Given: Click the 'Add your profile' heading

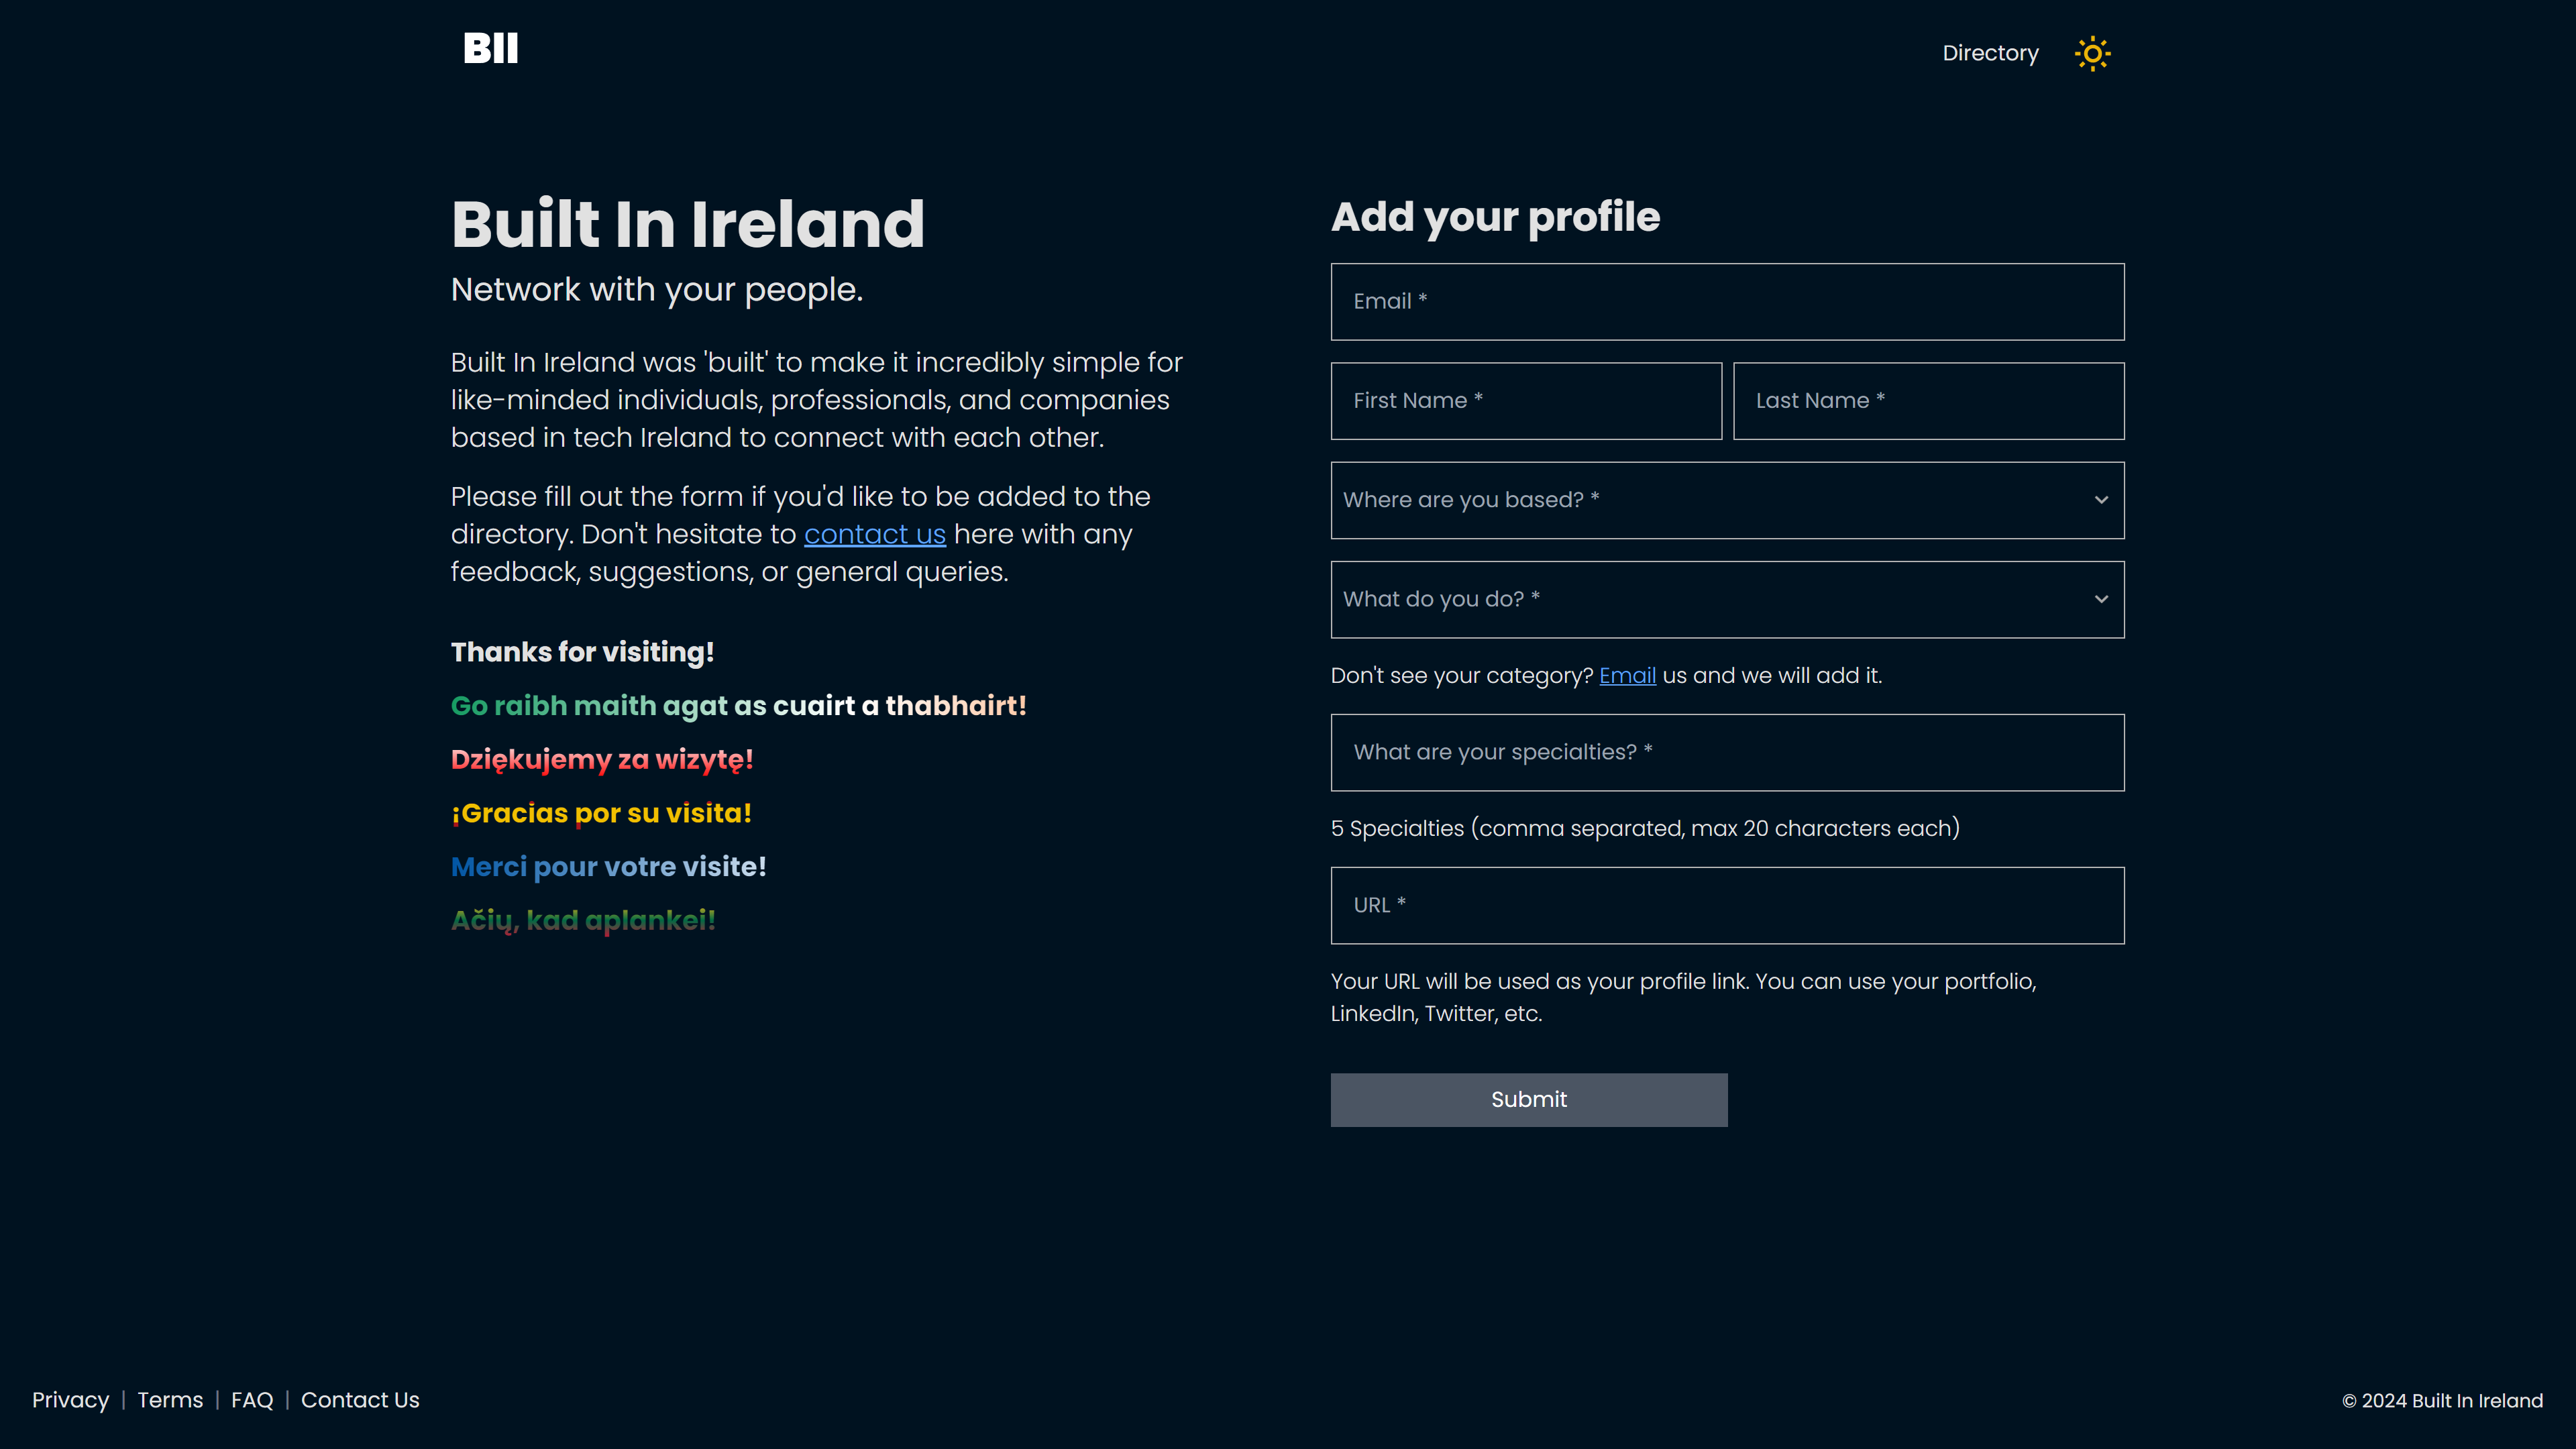Looking at the screenshot, I should [1495, 217].
